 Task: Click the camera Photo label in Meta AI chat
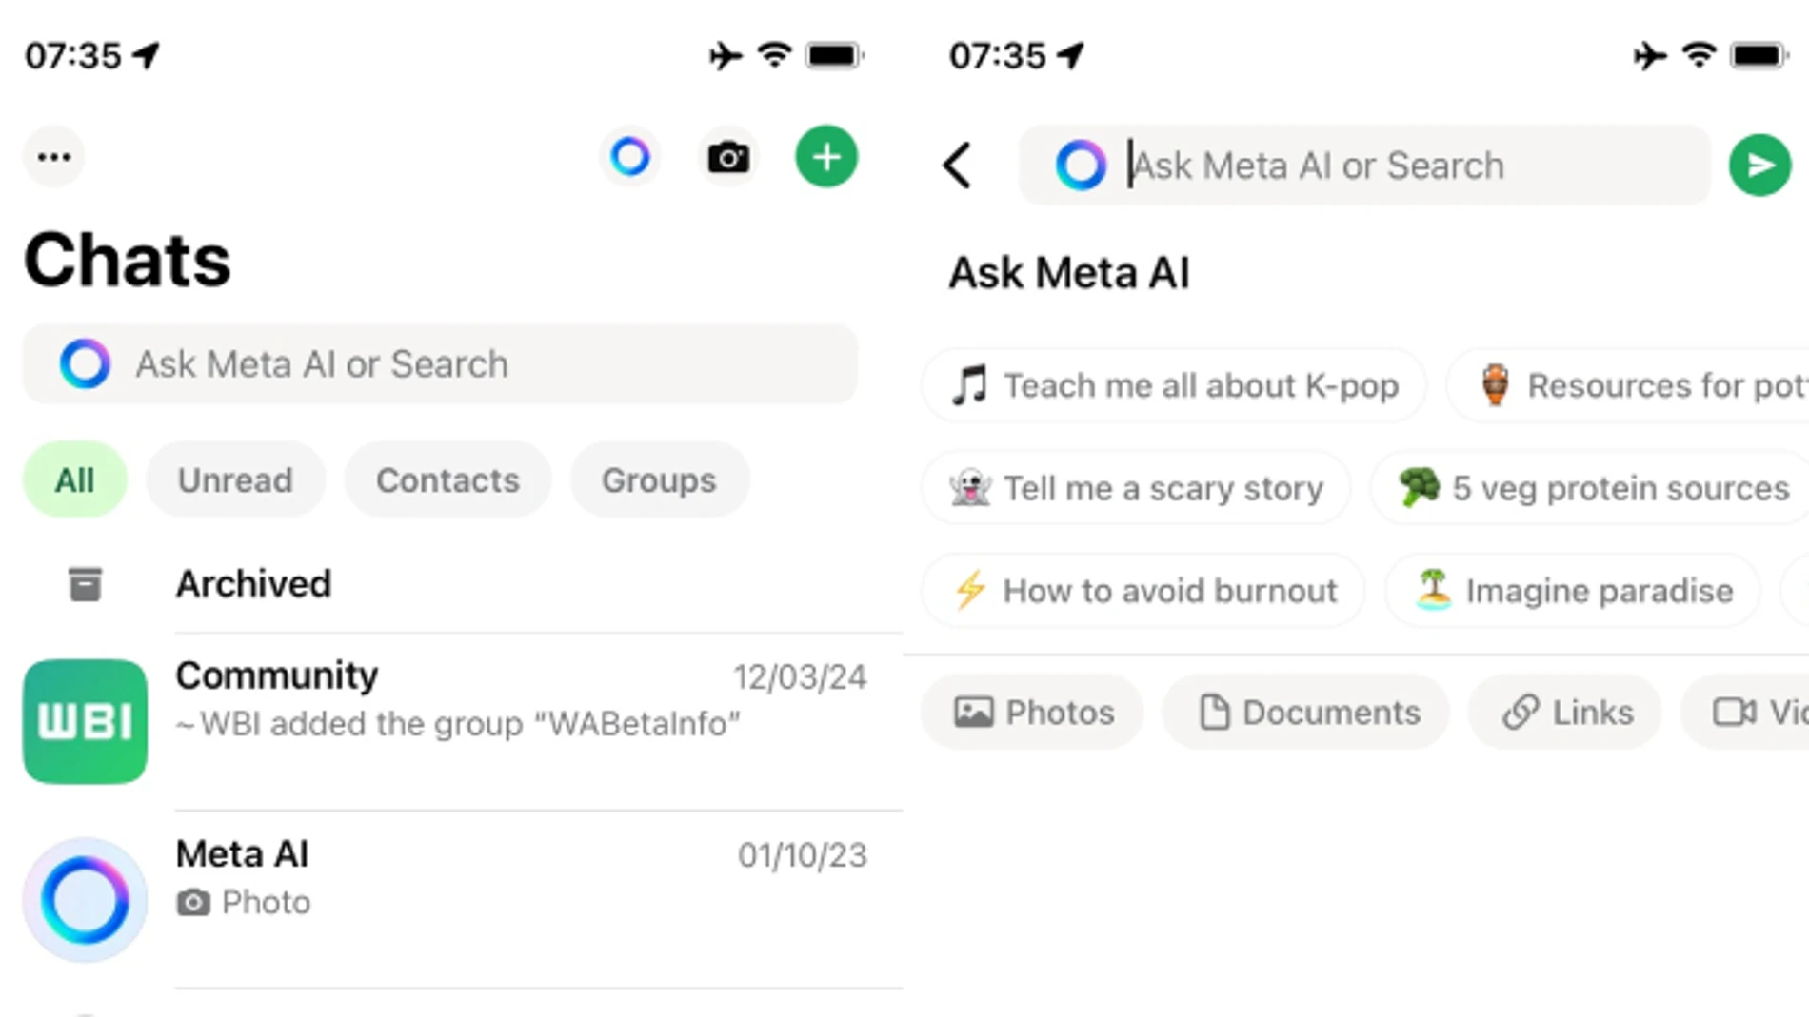tap(244, 903)
